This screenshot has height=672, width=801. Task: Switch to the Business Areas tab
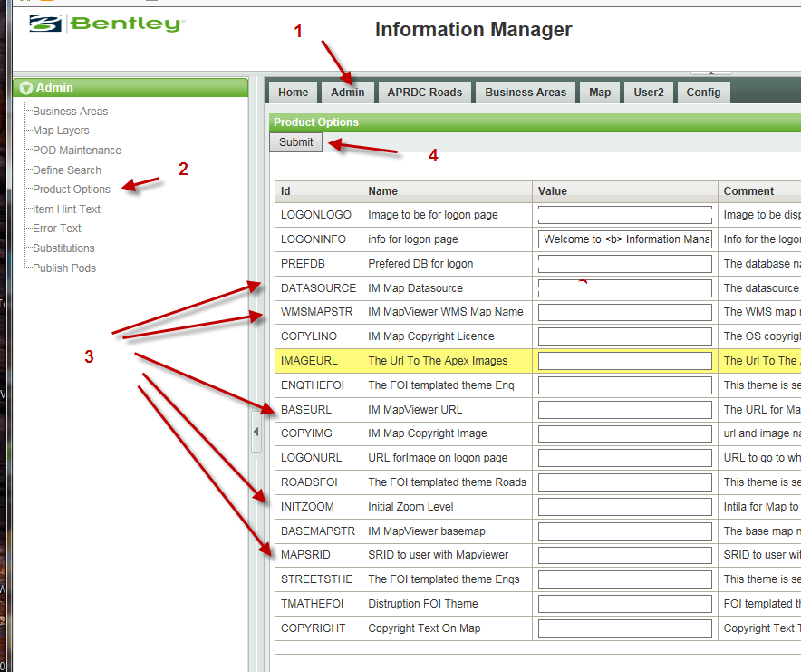tap(526, 92)
